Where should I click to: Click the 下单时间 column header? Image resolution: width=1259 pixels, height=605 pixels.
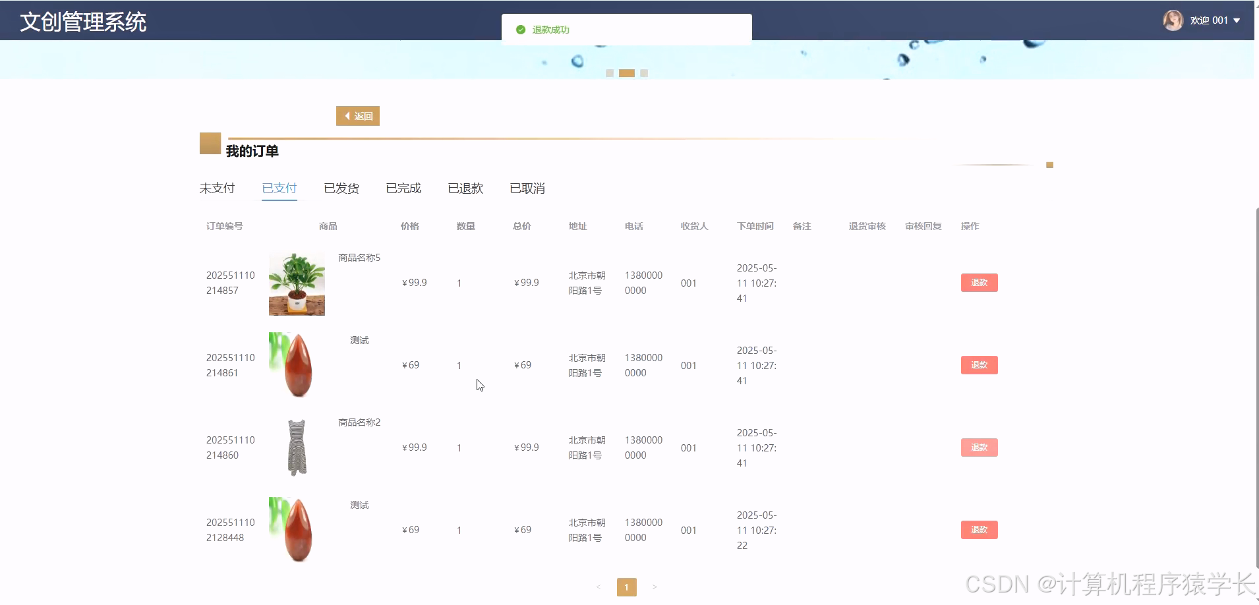755,226
